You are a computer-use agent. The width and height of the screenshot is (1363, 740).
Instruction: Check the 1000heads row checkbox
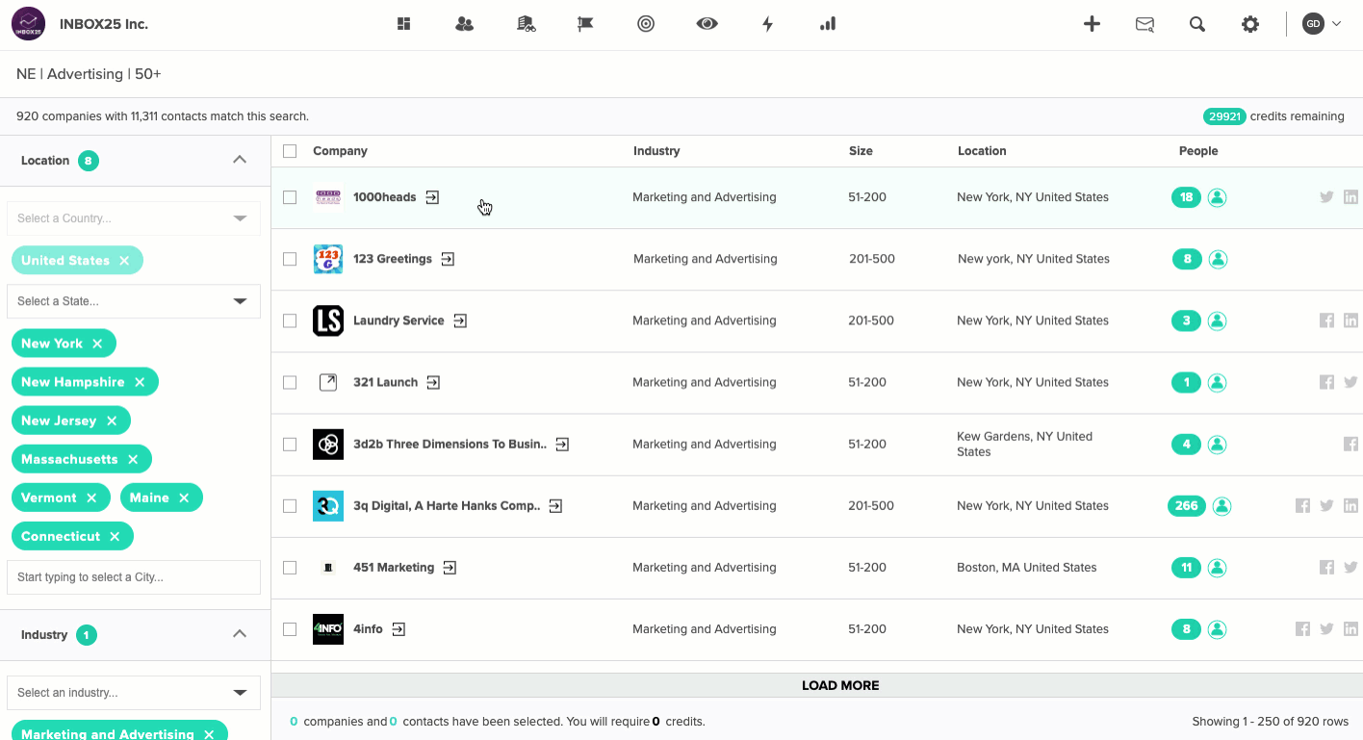tap(290, 197)
